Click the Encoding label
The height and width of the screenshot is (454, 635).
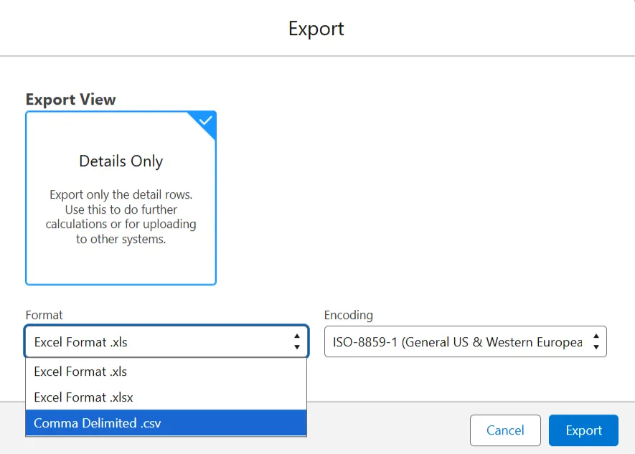[348, 315]
